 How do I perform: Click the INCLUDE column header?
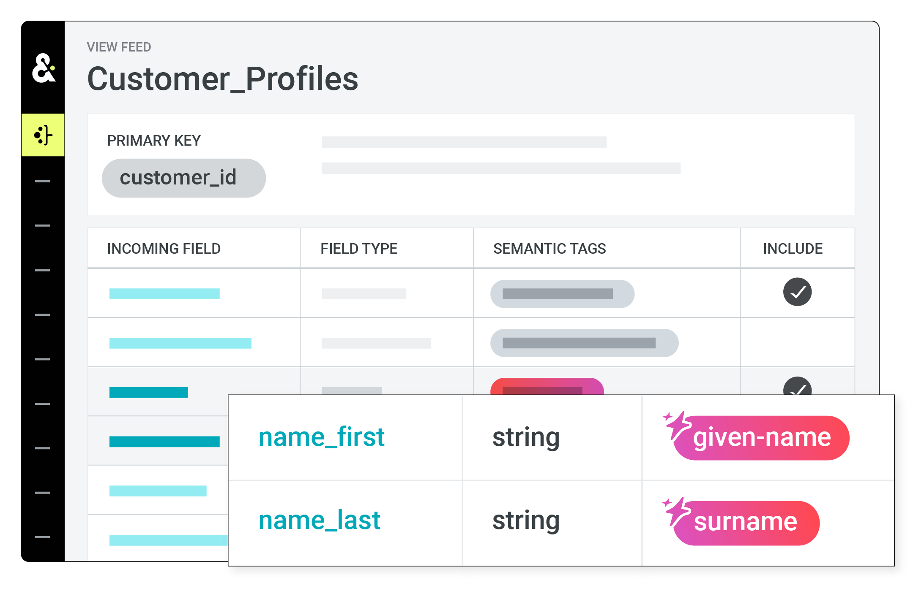pyautogui.click(x=793, y=249)
